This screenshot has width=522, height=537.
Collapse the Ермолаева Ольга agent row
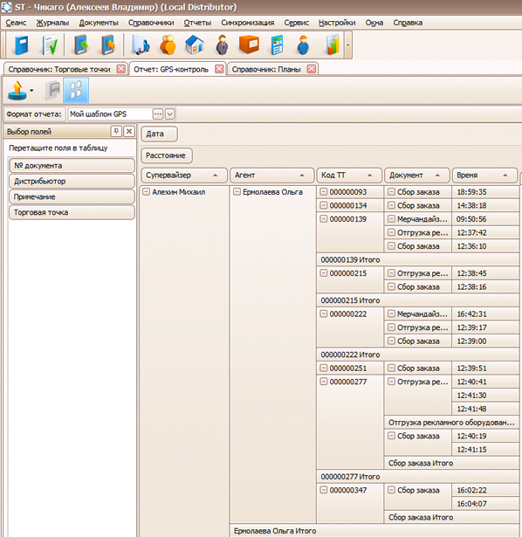[237, 192]
